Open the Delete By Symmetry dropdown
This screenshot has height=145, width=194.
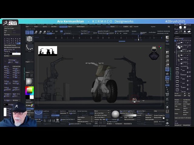pos(85,121)
